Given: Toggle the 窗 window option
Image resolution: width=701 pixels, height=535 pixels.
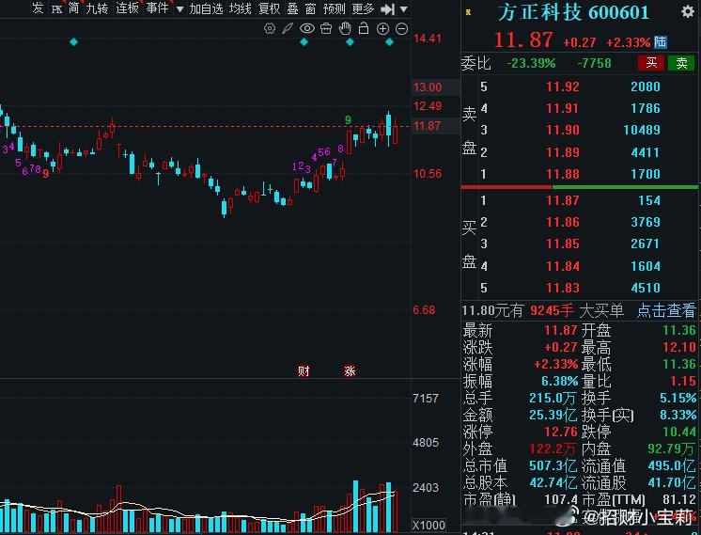Looking at the screenshot, I should (x=311, y=8).
